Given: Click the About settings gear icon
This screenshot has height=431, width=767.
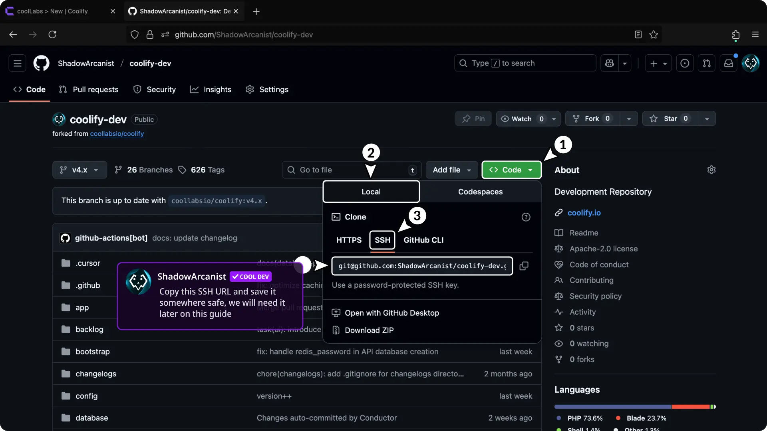Looking at the screenshot, I should (x=711, y=170).
